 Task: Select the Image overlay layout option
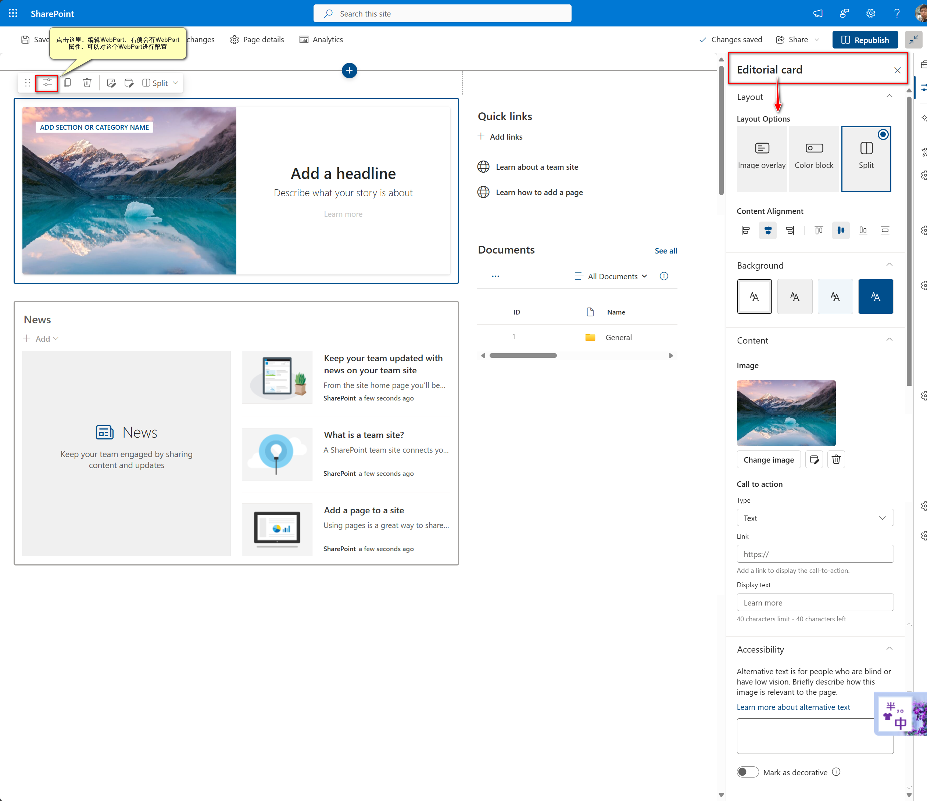click(x=762, y=158)
